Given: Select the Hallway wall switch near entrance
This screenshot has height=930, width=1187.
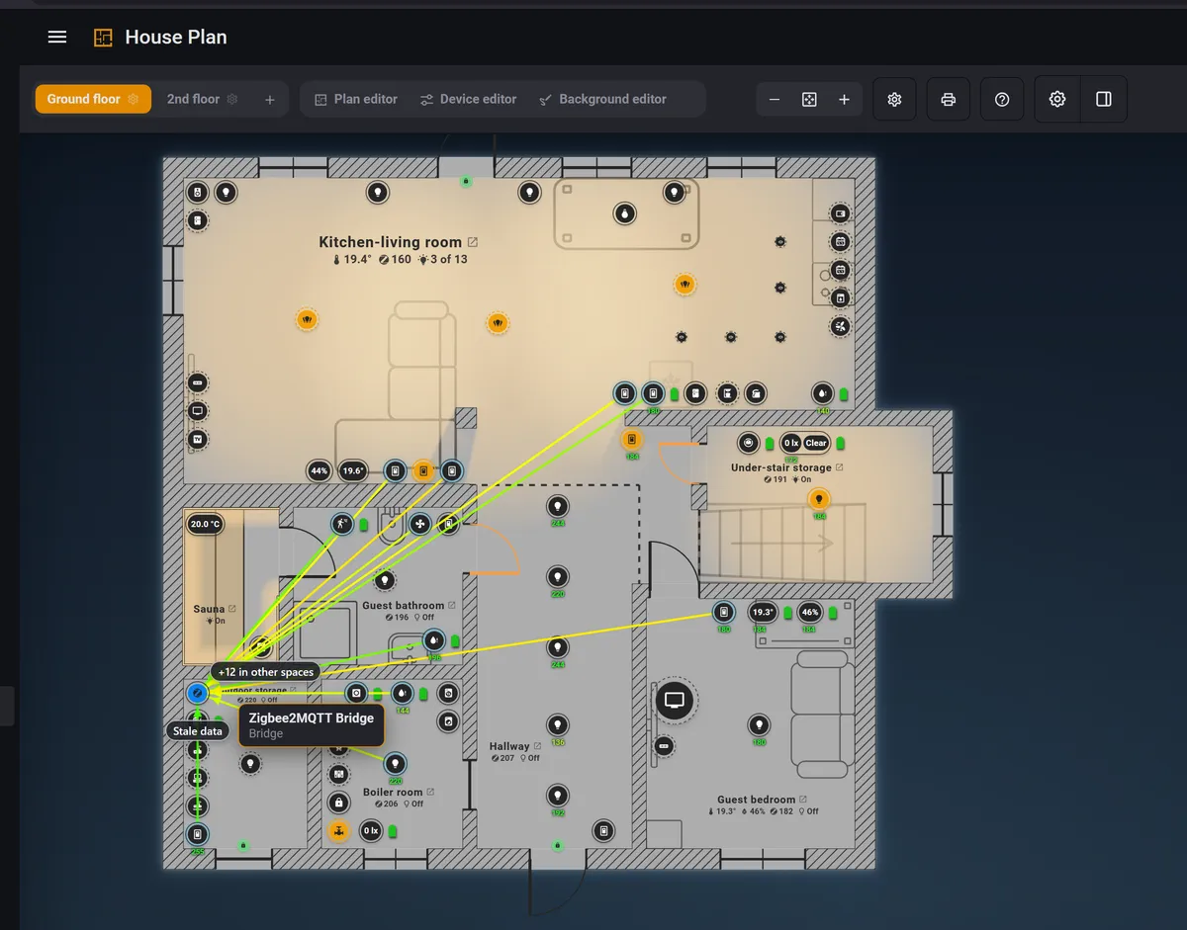Looking at the screenshot, I should pyautogui.click(x=603, y=831).
